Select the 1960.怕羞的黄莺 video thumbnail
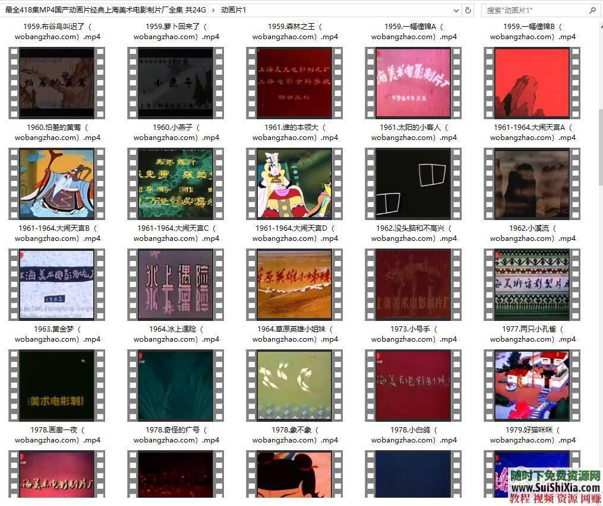This screenshot has width=603, height=506. tap(57, 83)
